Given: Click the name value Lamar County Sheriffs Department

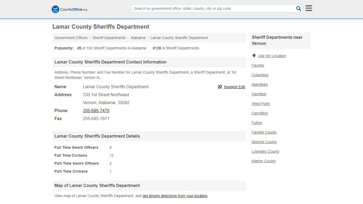Looking at the screenshot, I should point(116,87).
